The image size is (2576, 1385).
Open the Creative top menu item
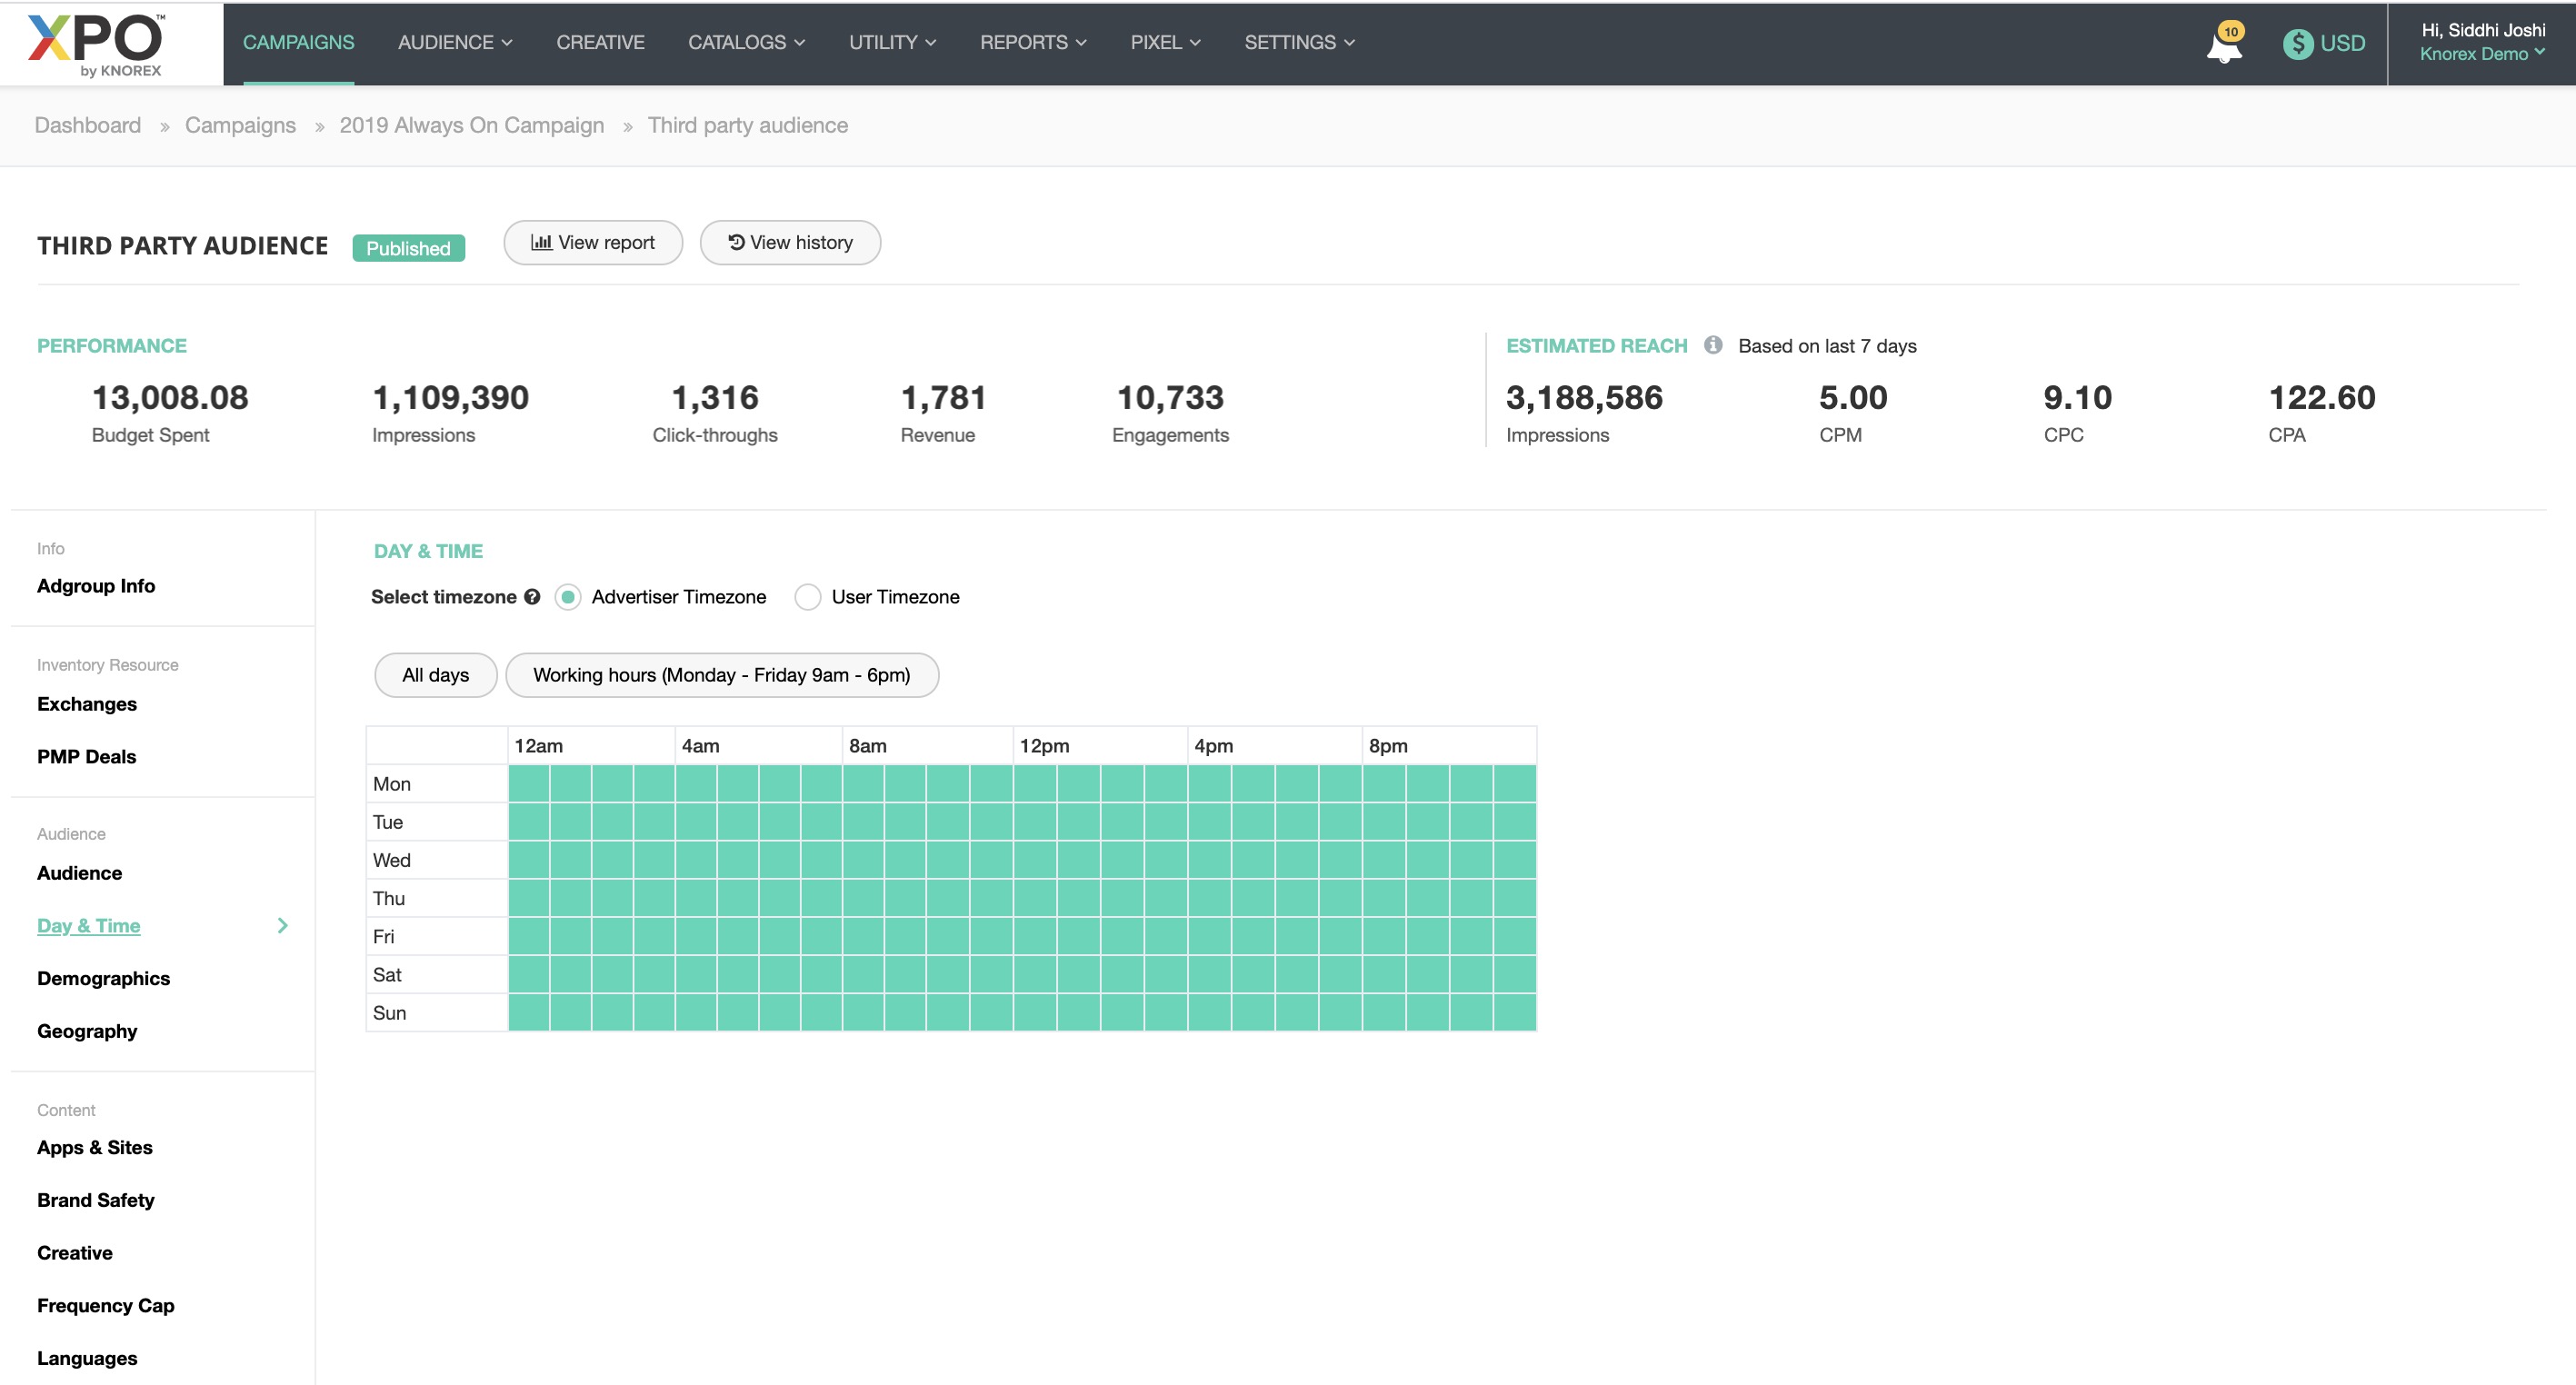point(600,43)
